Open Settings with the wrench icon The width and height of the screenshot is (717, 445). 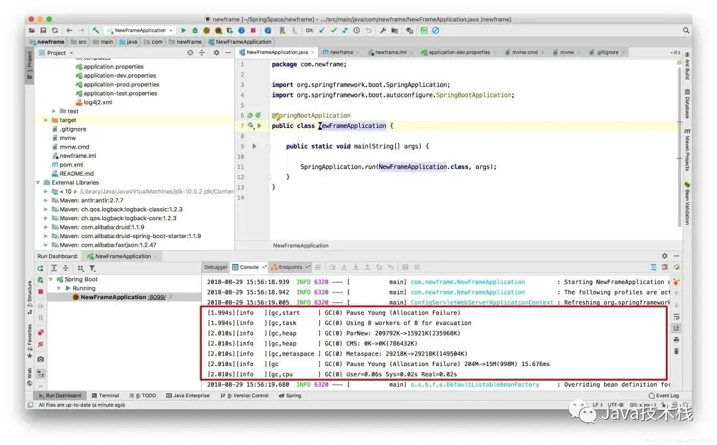(x=383, y=30)
